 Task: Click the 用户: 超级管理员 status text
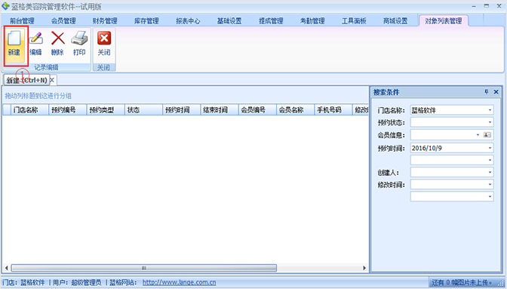click(77, 282)
